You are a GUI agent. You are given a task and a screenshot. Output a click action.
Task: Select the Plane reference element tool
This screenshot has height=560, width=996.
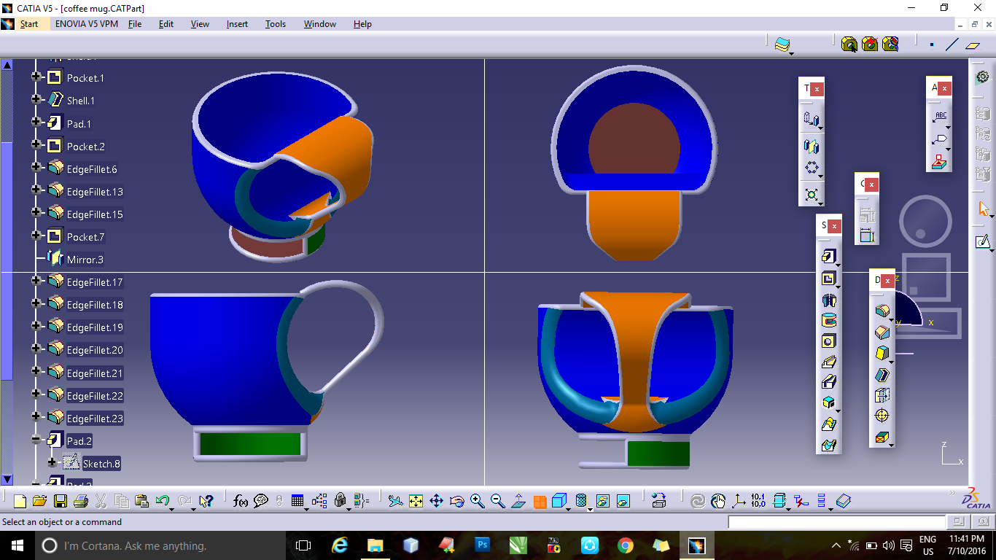coord(973,44)
